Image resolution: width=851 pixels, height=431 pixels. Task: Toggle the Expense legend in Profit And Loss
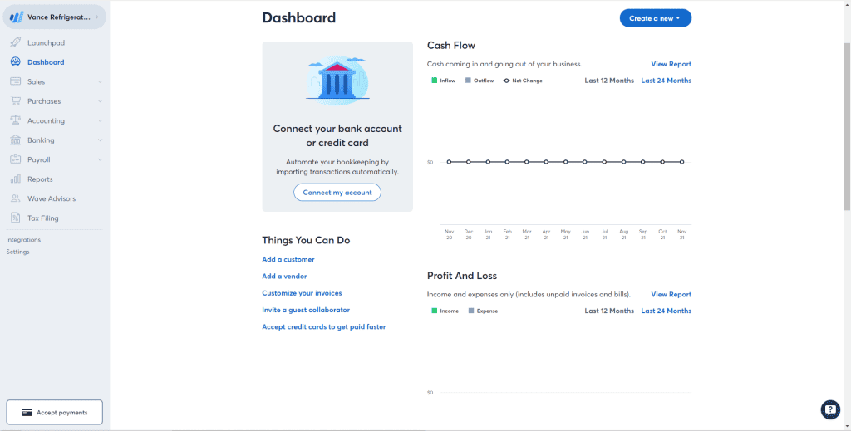tap(483, 311)
